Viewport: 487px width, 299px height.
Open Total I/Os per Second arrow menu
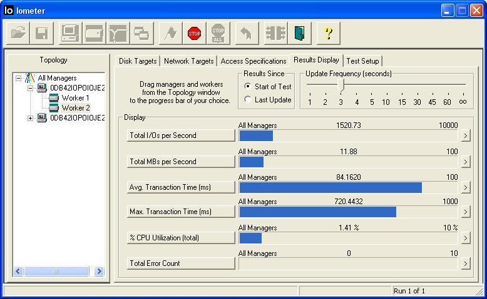point(465,135)
